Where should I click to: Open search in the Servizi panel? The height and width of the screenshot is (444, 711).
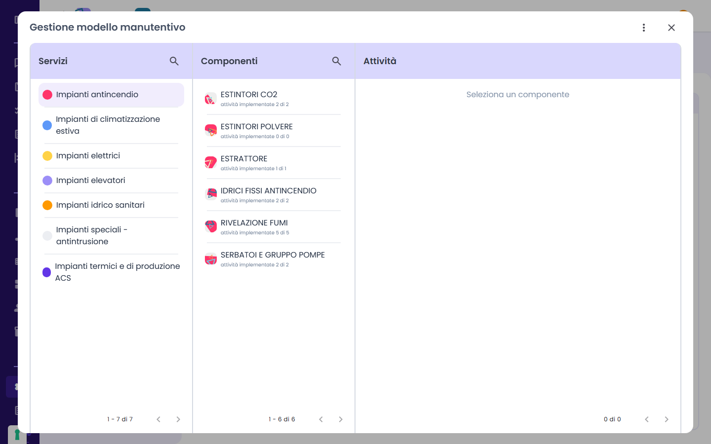[x=174, y=61]
